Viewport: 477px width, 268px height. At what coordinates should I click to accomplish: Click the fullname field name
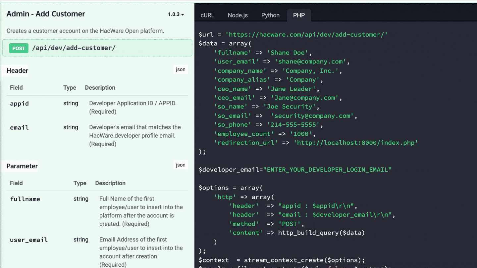[x=25, y=199]
